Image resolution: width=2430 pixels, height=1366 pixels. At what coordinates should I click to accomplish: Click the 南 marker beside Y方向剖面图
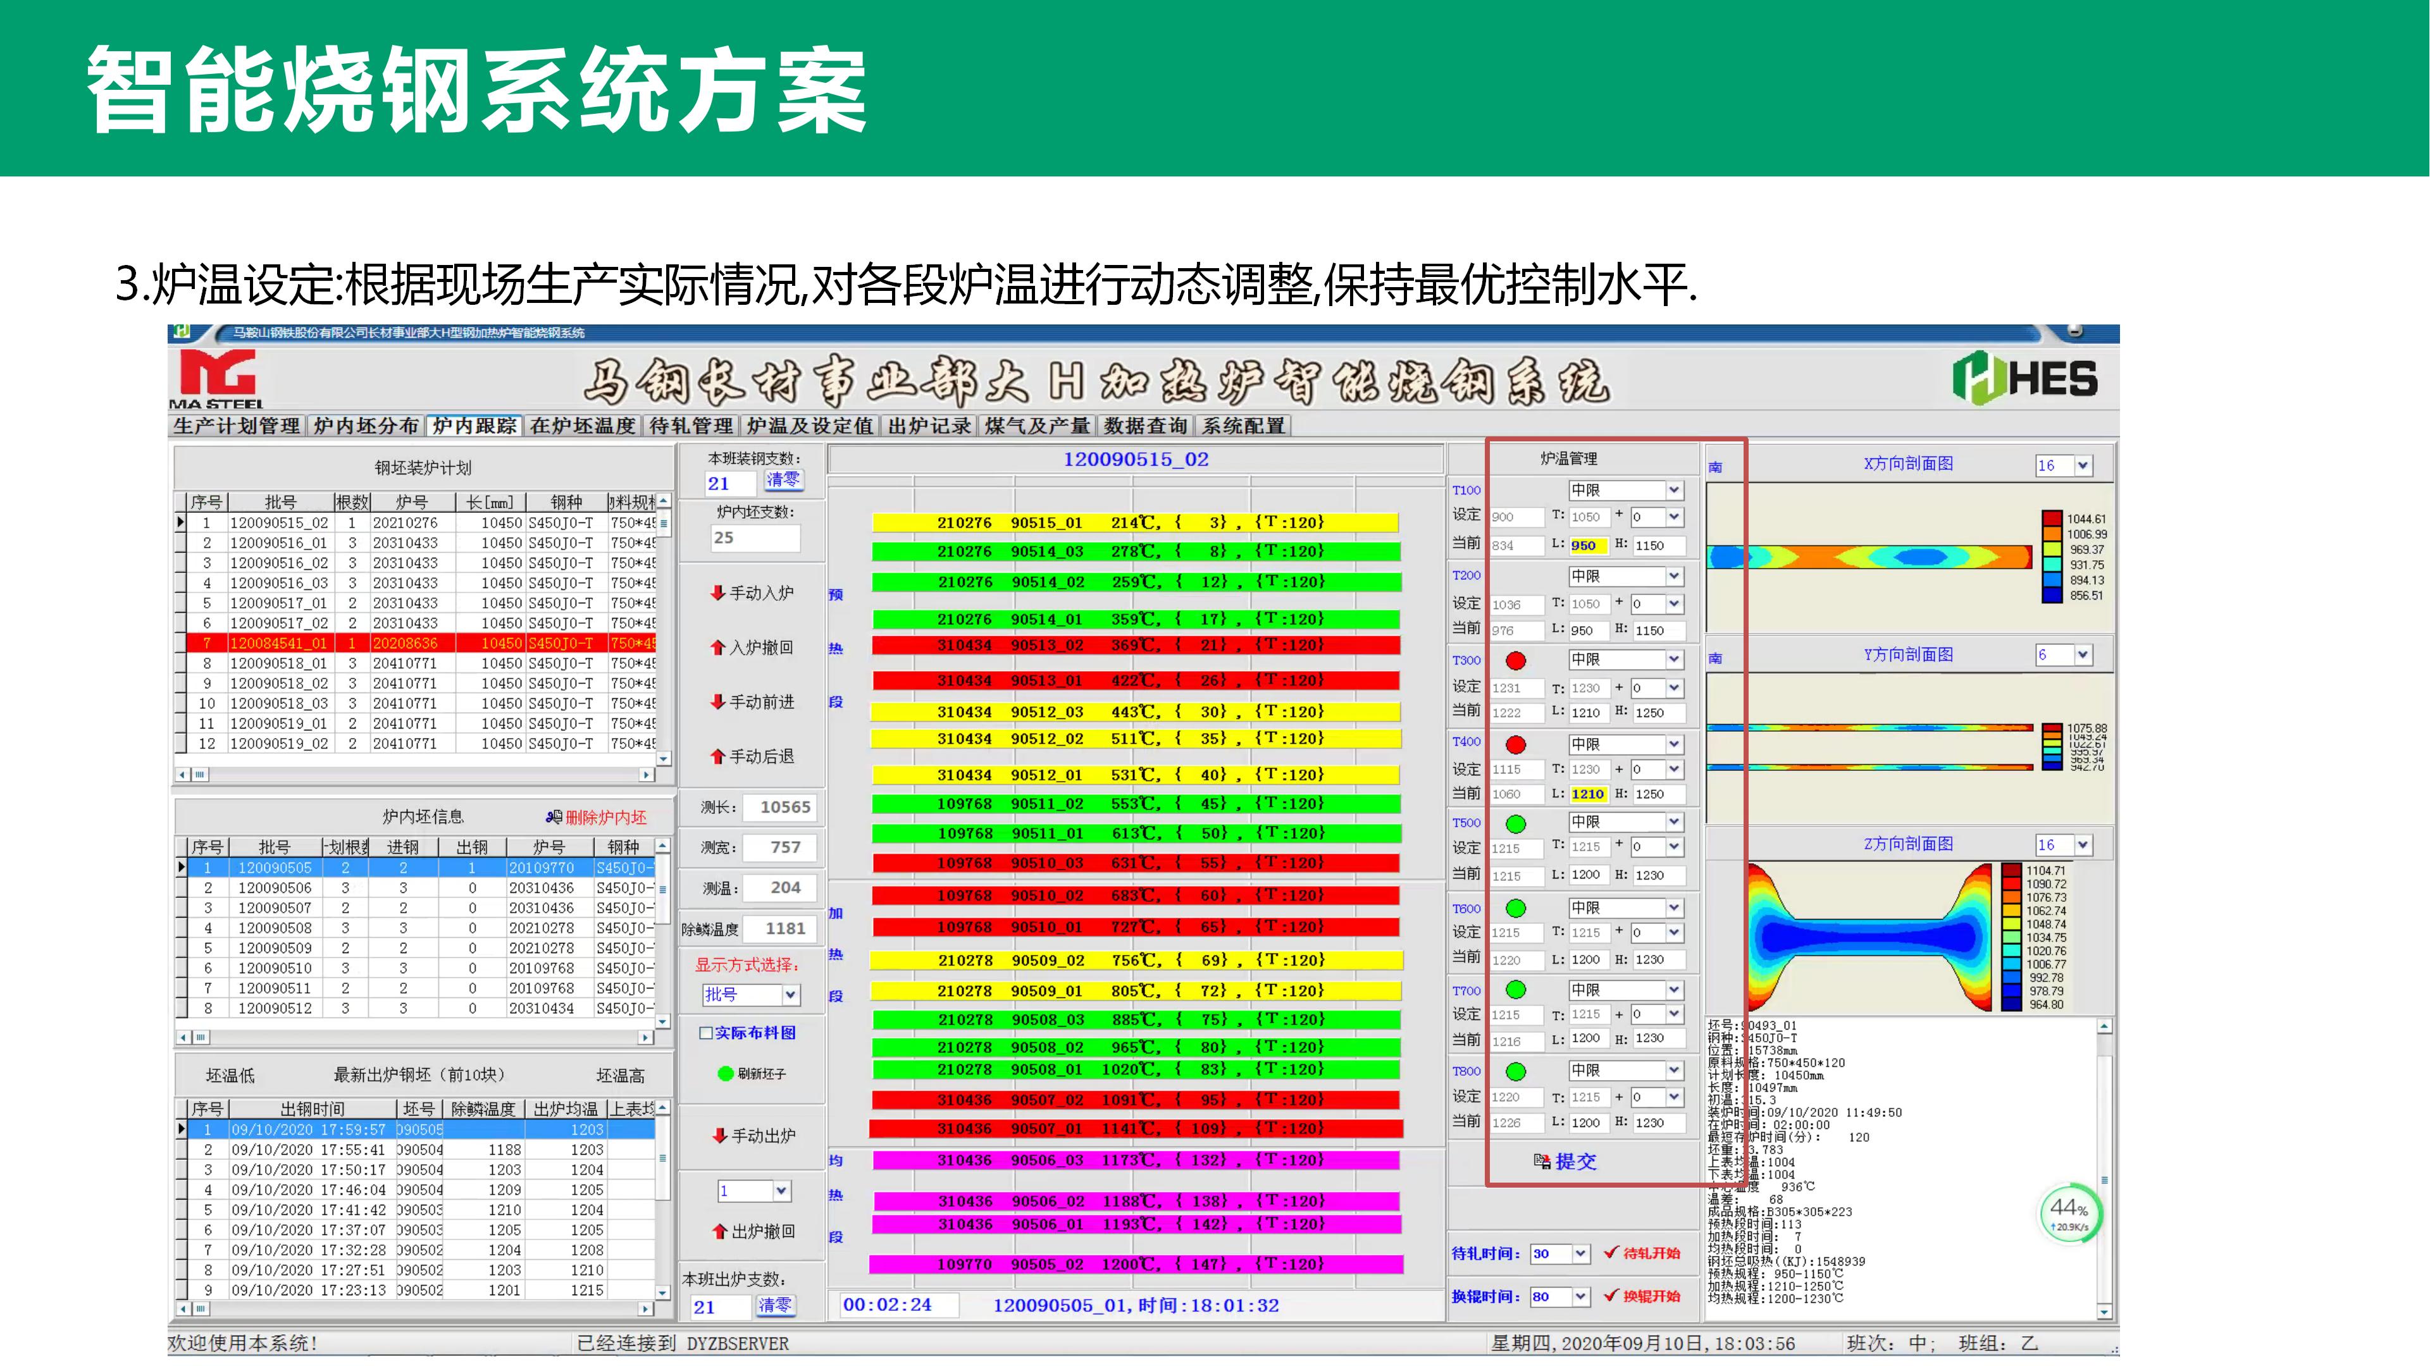pyautogui.click(x=1715, y=658)
